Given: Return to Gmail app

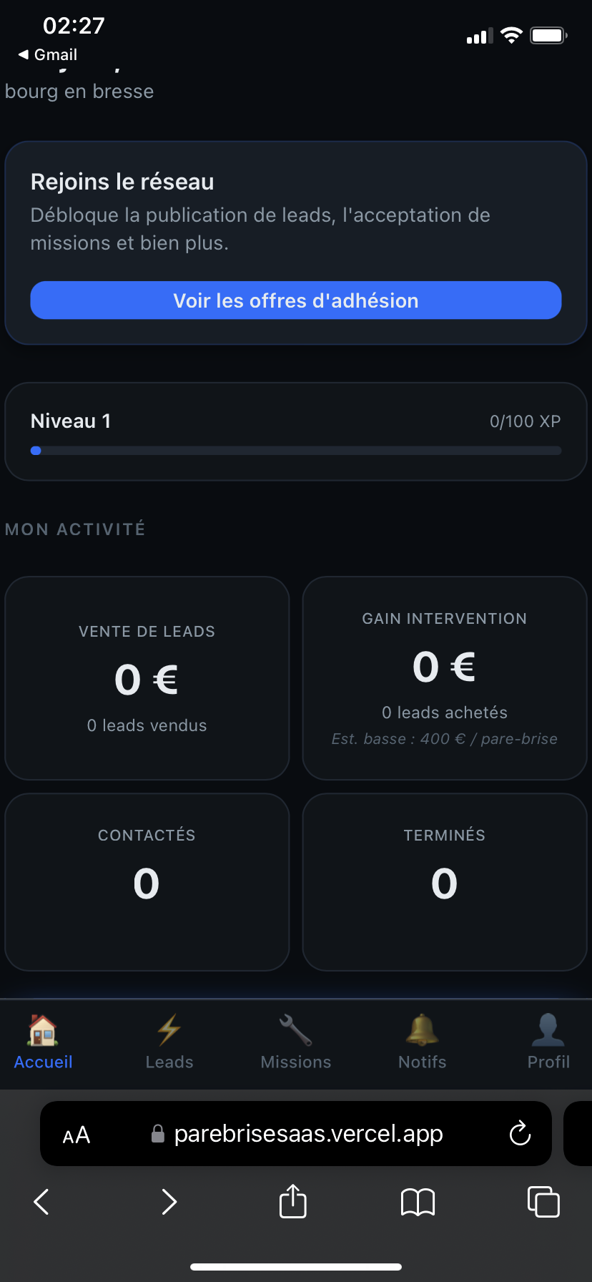Looking at the screenshot, I should click(x=48, y=54).
